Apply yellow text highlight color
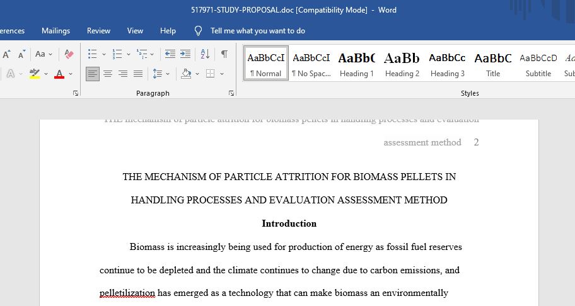The height and width of the screenshot is (306, 575). point(35,74)
